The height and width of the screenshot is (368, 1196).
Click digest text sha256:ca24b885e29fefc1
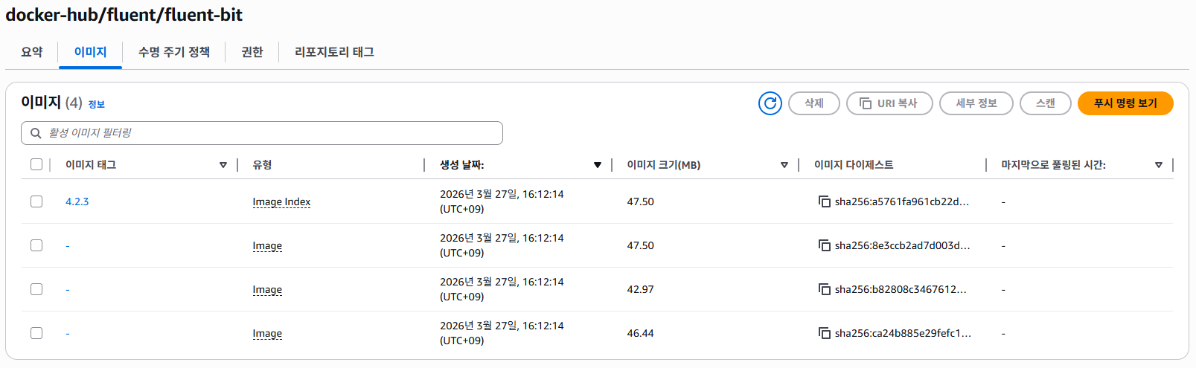tap(903, 333)
